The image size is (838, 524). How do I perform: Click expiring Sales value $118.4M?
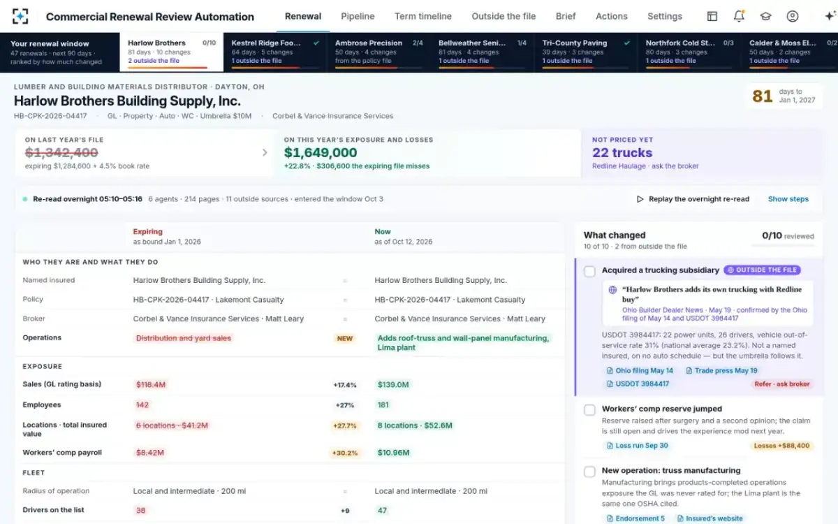151,384
